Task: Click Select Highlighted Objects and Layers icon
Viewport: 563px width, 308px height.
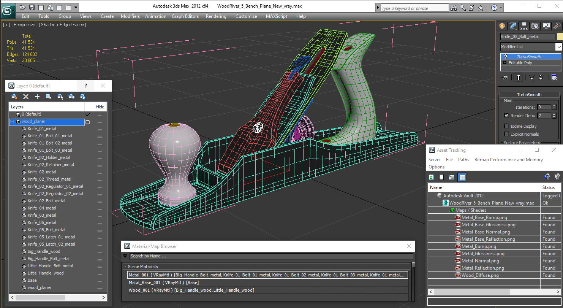Action: click(49, 97)
